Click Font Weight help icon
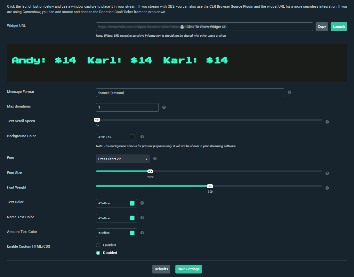The height and width of the screenshot is (277, 354). (327, 188)
